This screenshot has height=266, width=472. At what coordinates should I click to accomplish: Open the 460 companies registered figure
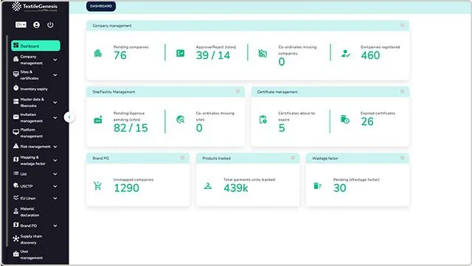tap(370, 55)
